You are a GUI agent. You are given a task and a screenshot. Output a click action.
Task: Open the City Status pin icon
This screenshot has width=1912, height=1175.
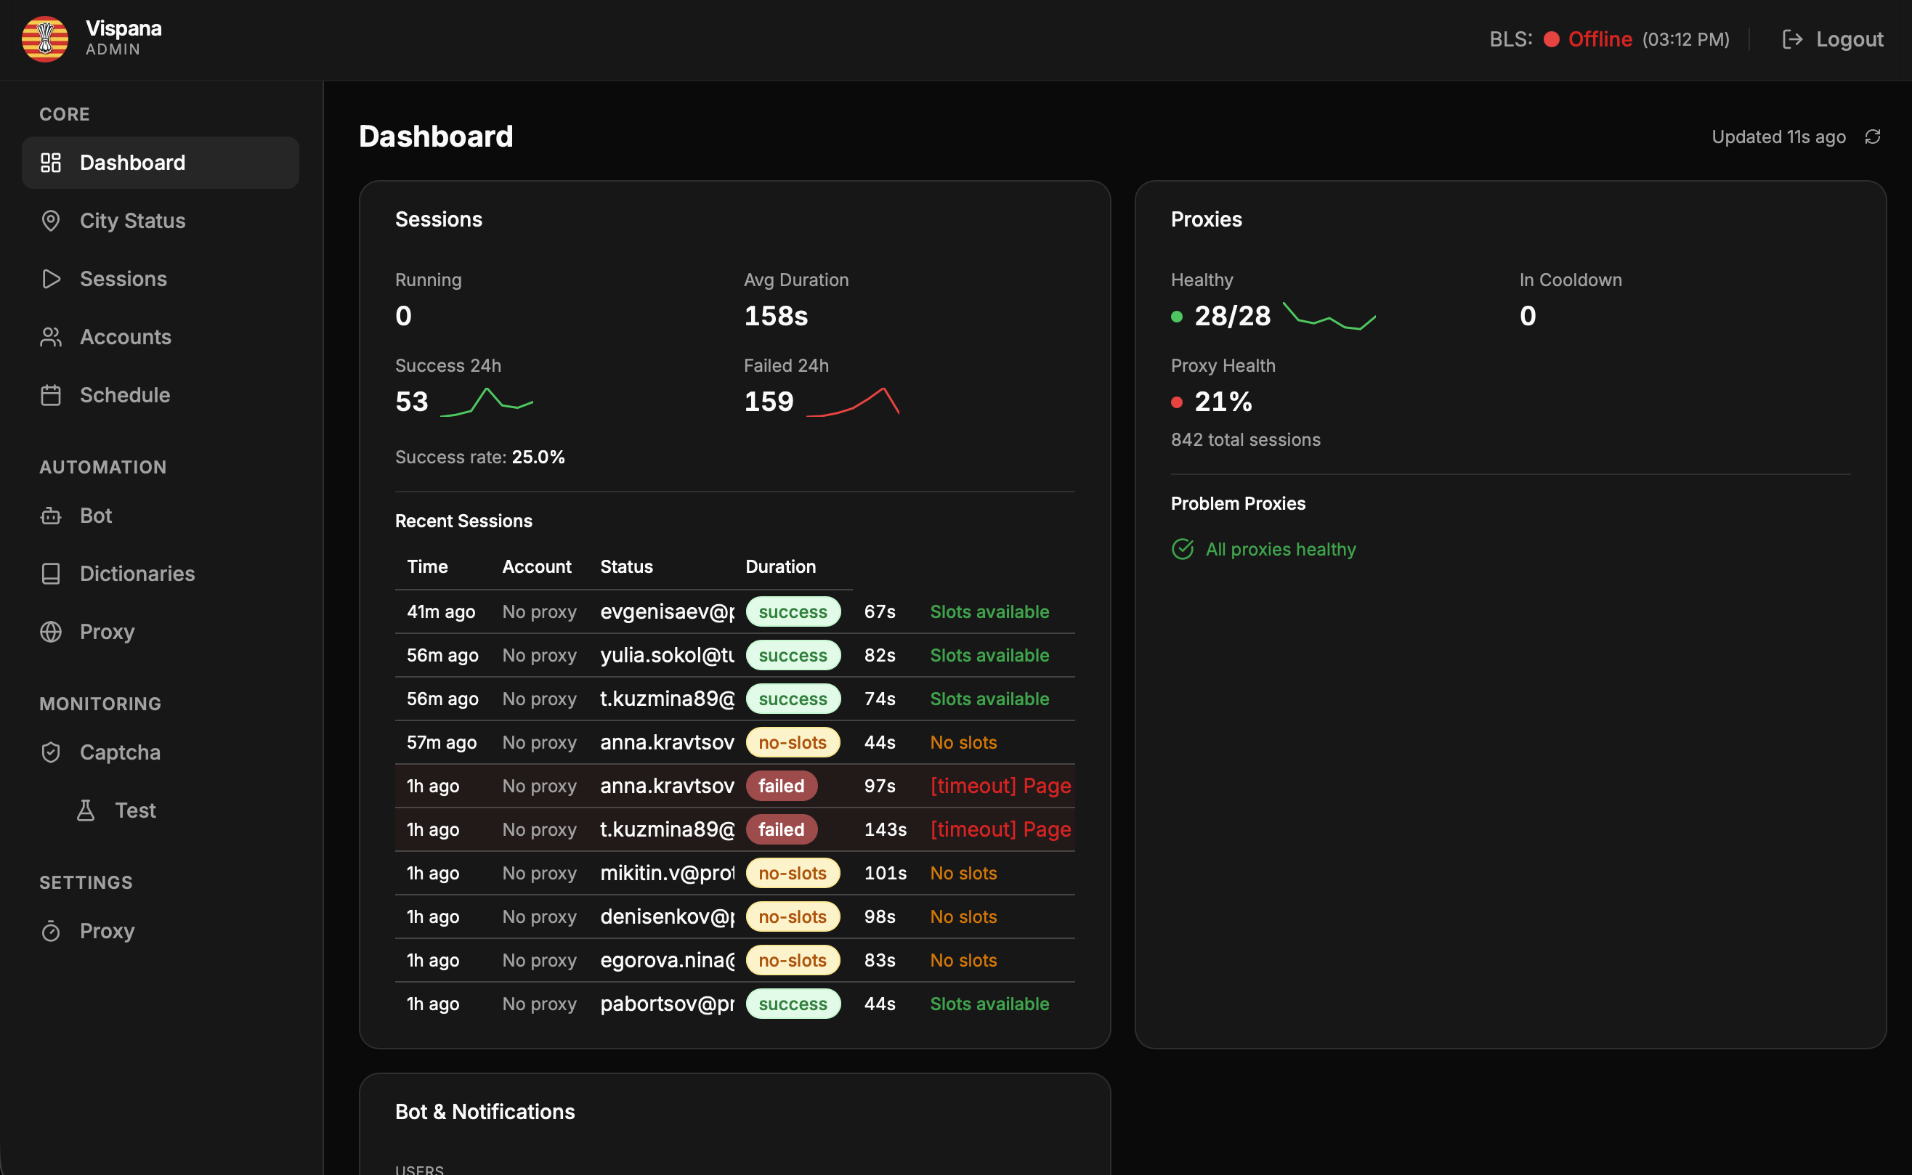pos(51,221)
